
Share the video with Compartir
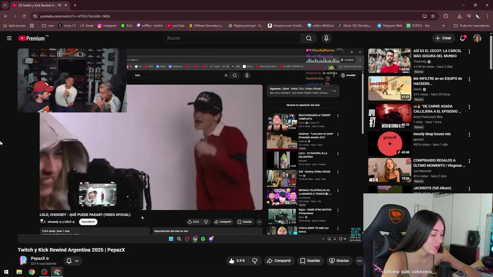tap(279, 260)
